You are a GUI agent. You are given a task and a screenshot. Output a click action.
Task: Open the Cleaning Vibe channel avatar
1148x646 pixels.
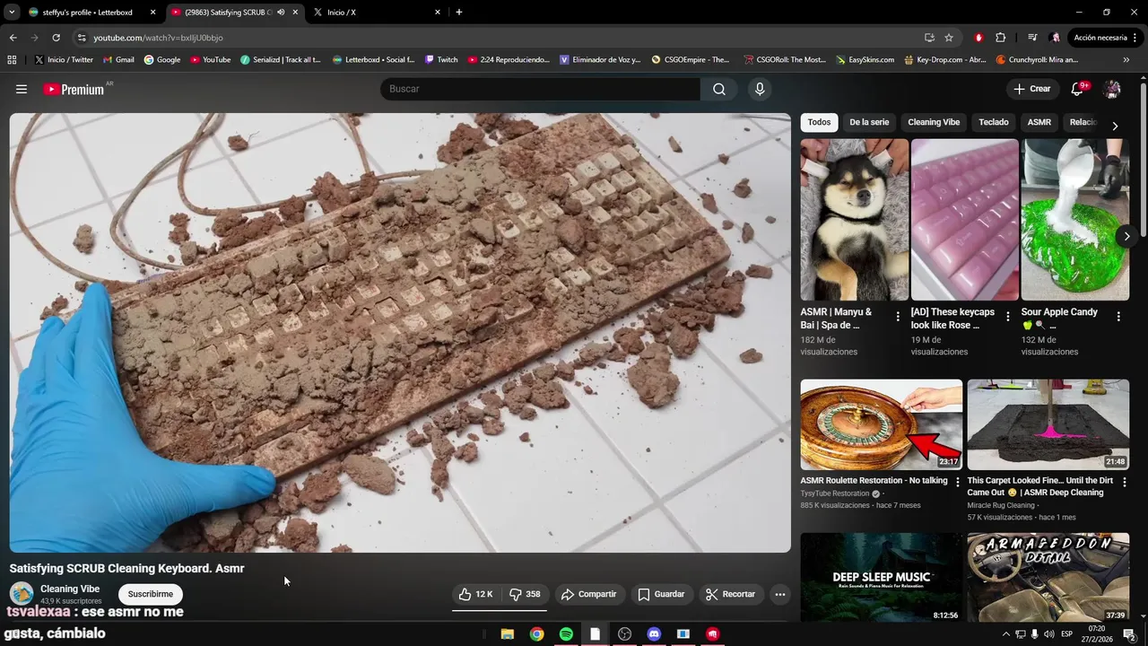point(22,593)
